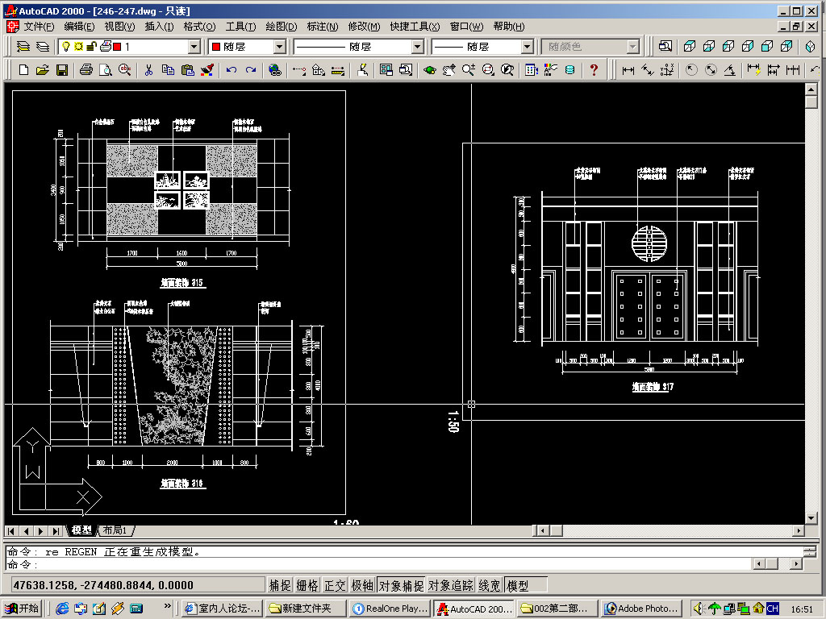
Task: Open Print Preview icon
Action: [106, 69]
